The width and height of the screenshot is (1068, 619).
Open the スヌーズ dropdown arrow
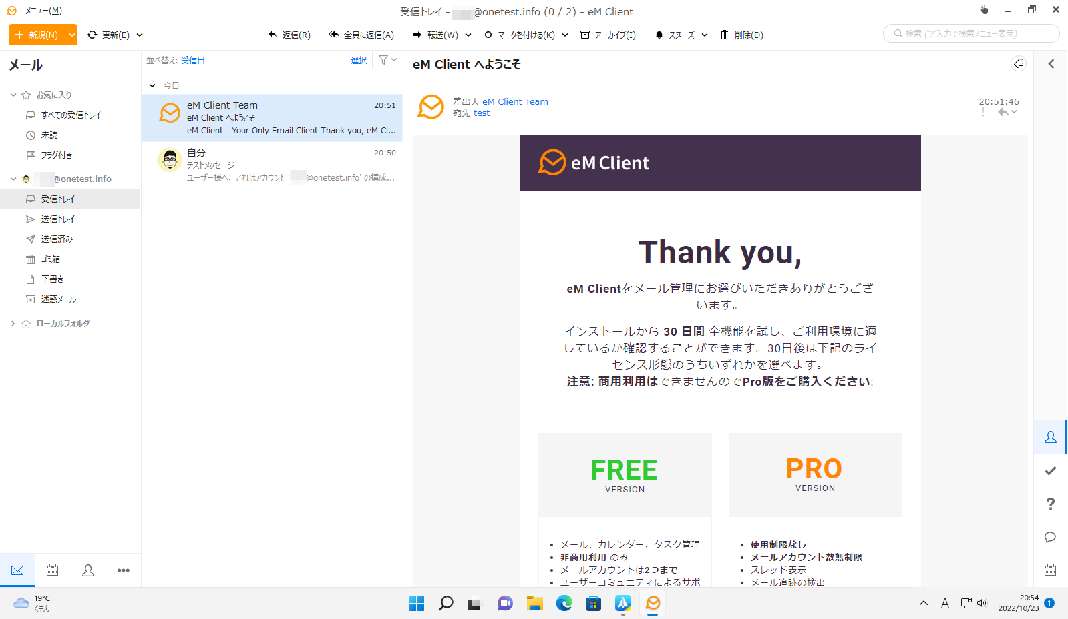point(705,35)
